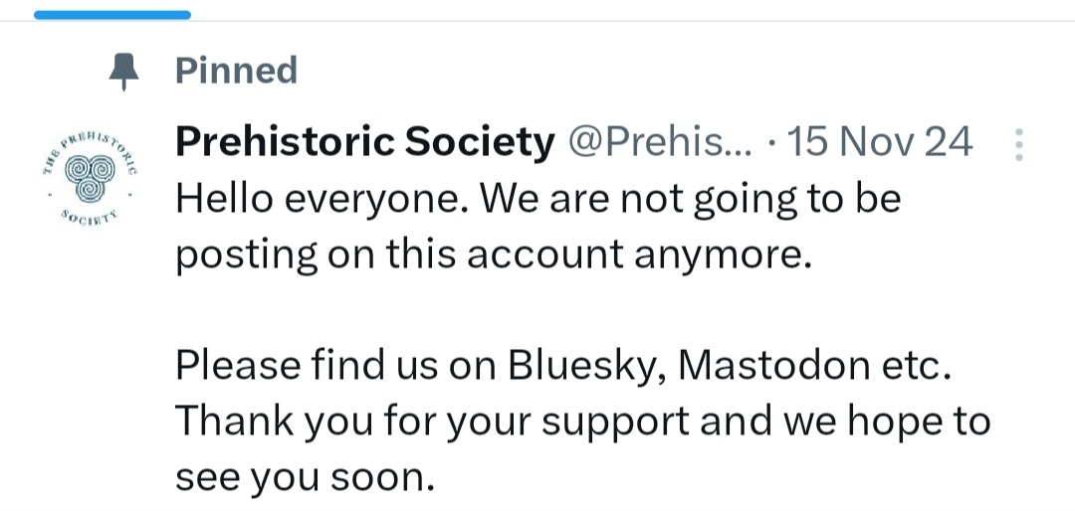Click the "see you soon." closing line
1075x511 pixels.
point(306,477)
